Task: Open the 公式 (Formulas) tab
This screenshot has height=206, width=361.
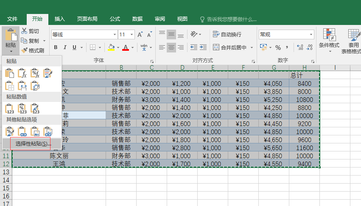Action: point(115,19)
